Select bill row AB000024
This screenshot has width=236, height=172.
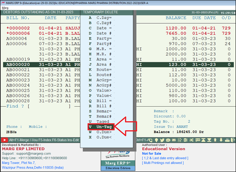click(x=118, y=85)
